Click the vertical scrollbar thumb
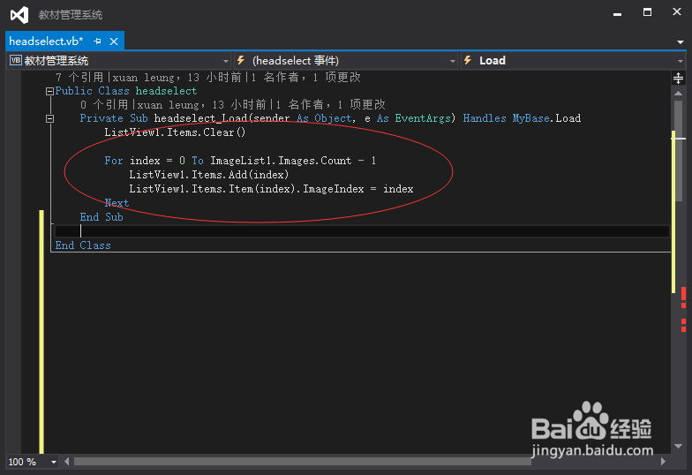The height and width of the screenshot is (475, 692). click(x=678, y=150)
